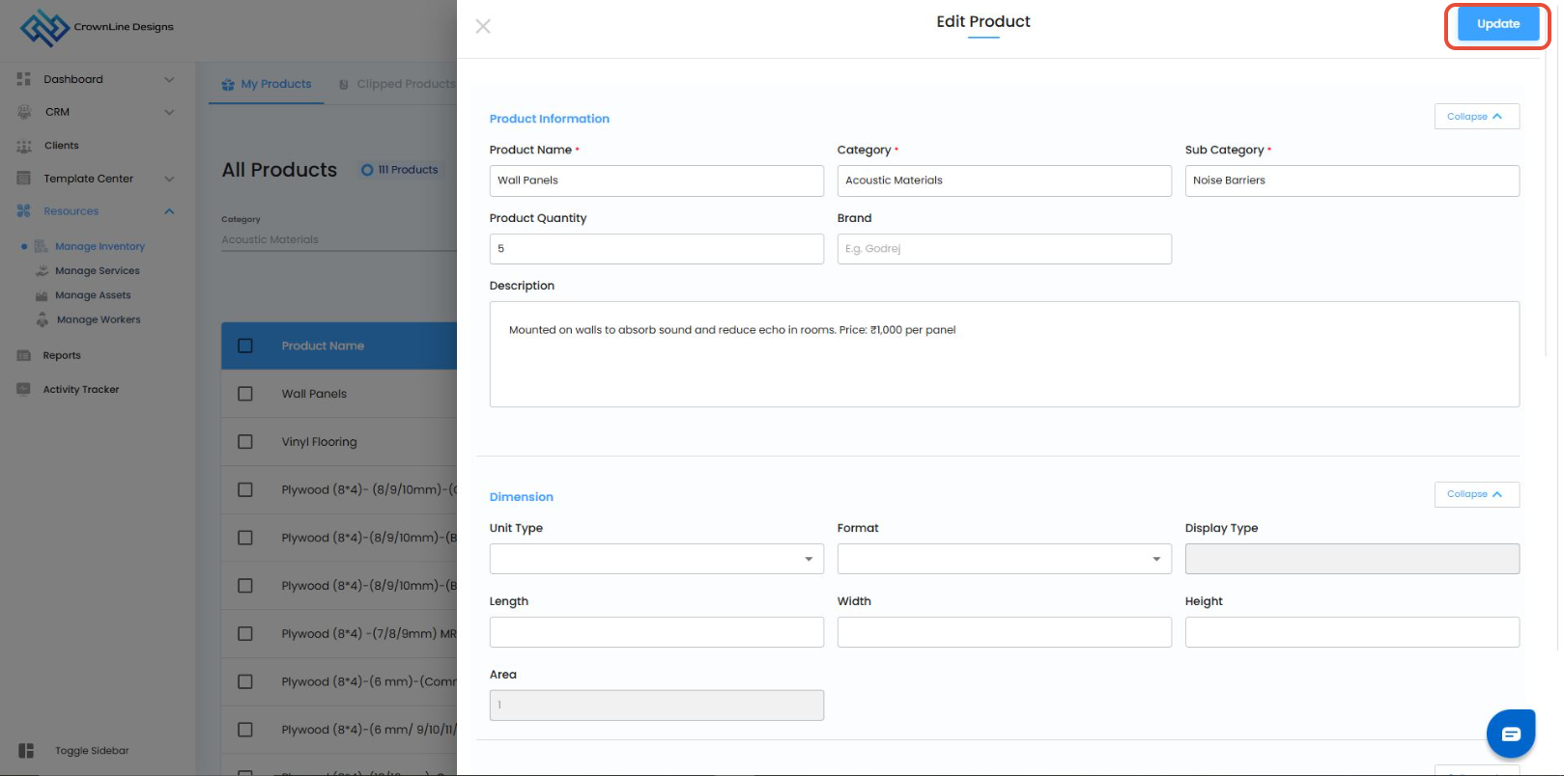Collapse the Product Information section
Screen dimensions: 1564x776
pyautogui.click(x=1476, y=117)
